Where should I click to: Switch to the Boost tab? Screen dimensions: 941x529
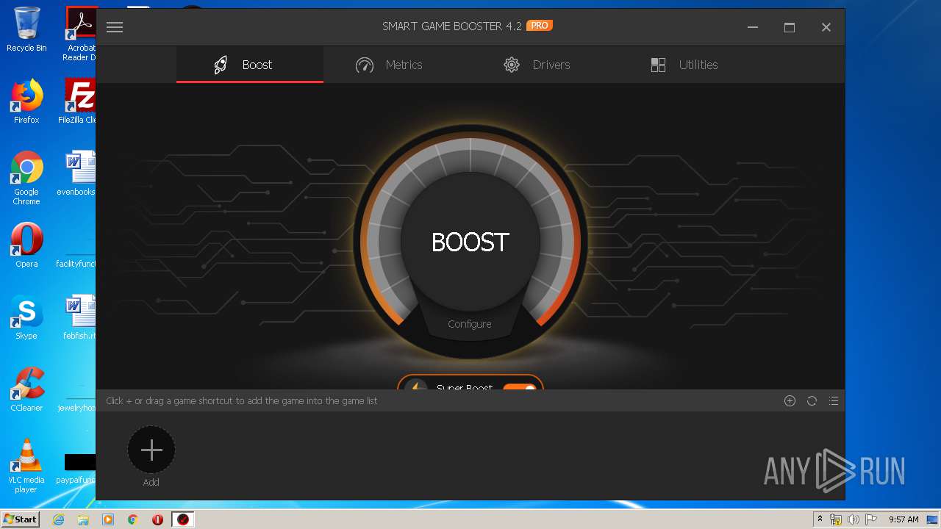[x=250, y=65]
